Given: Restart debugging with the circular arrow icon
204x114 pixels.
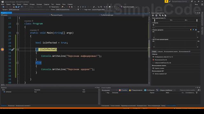Looking at the screenshot, I should (x=72, y=7).
